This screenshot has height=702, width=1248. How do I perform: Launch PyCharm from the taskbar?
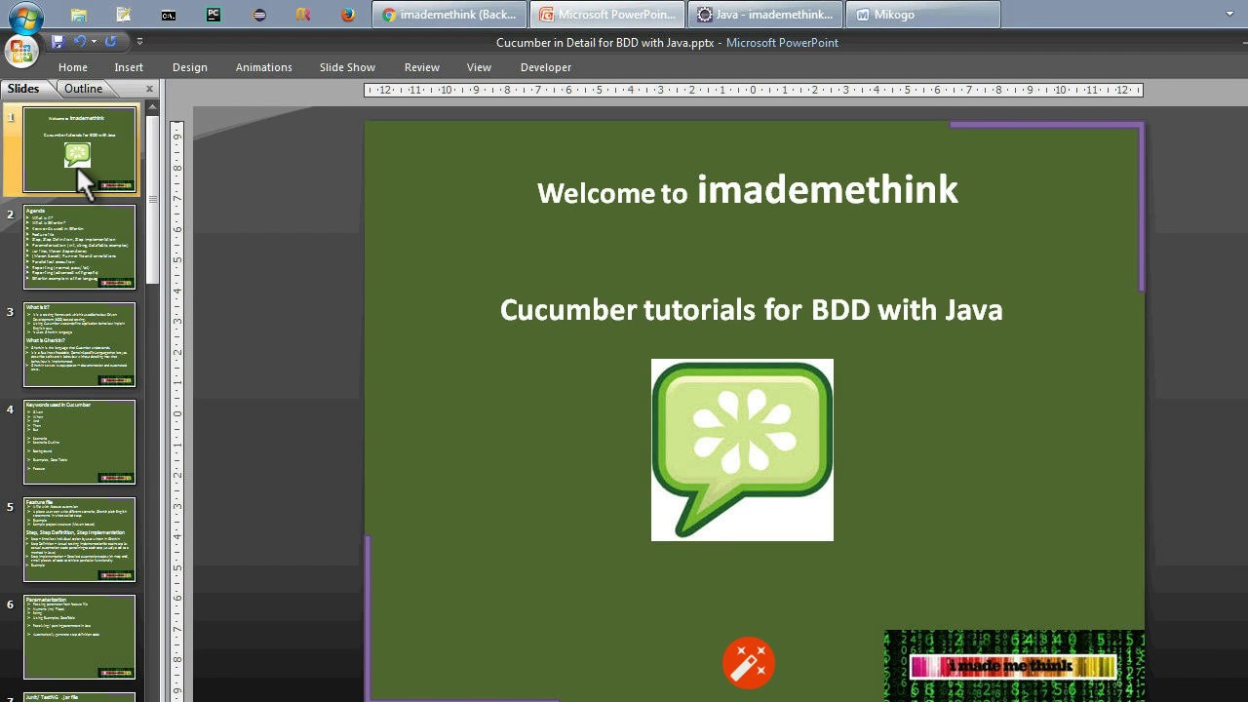tap(214, 15)
